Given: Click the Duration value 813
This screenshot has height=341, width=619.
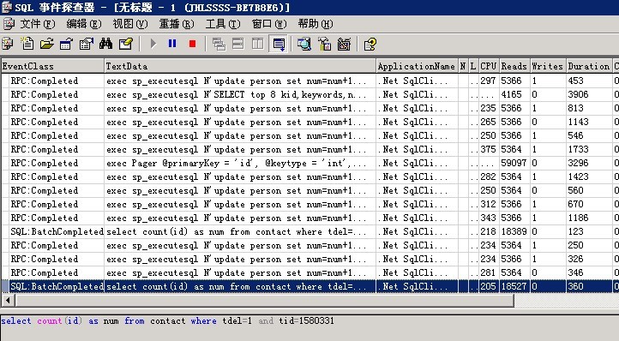Looking at the screenshot, I should [575, 108].
